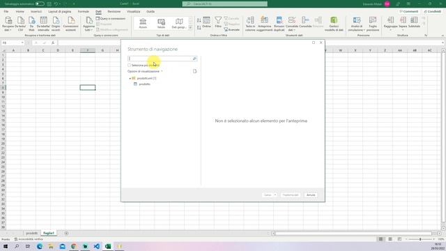Image resolution: width=446 pixels, height=251 pixels.
Task: Enable Seleziona più elementi checkbox
Action: coord(129,65)
